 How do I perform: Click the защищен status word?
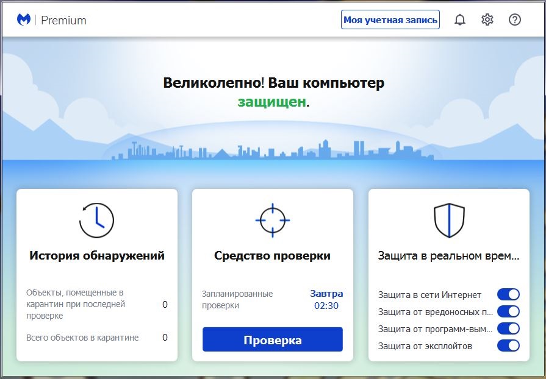271,102
